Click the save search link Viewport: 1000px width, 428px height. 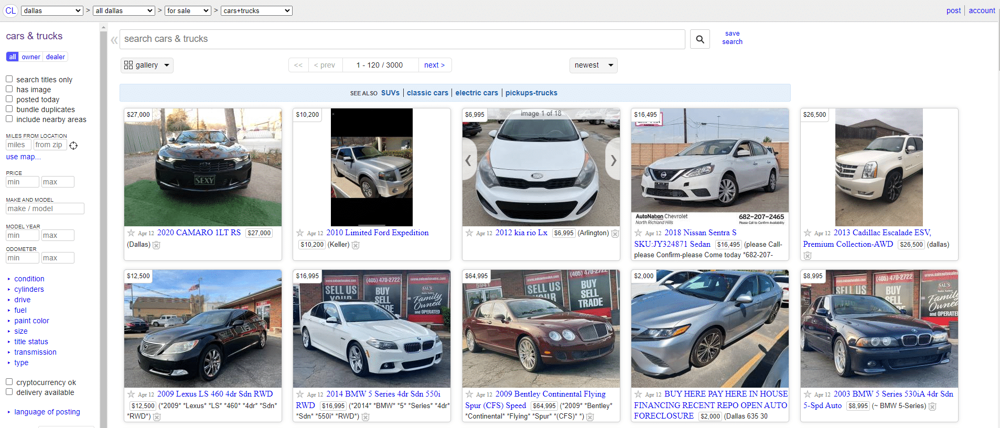coord(732,38)
